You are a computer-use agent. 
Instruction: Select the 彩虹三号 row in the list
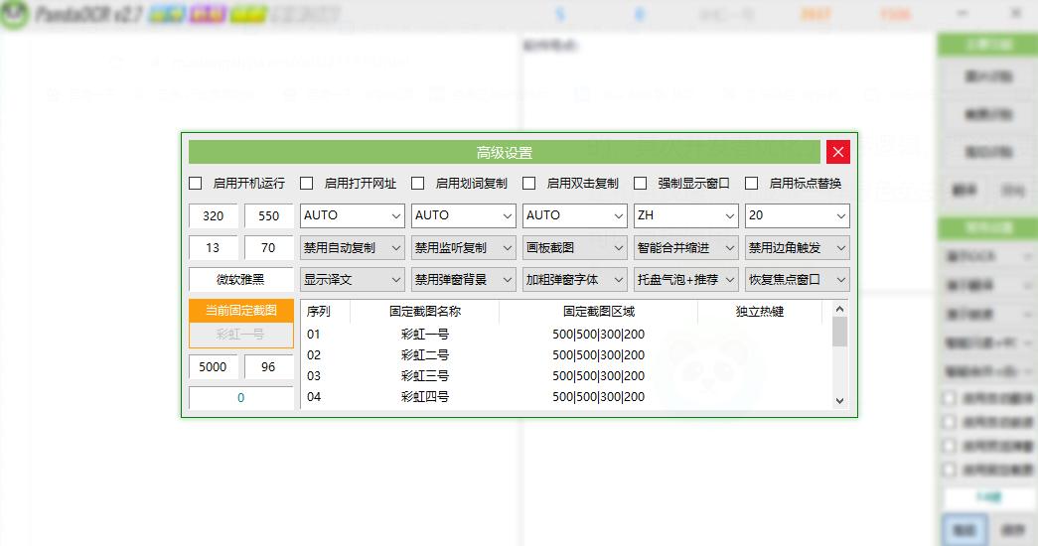pyautogui.click(x=425, y=376)
